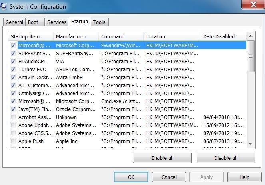Click the 15/09/2012 date disabled cell

[223, 125]
